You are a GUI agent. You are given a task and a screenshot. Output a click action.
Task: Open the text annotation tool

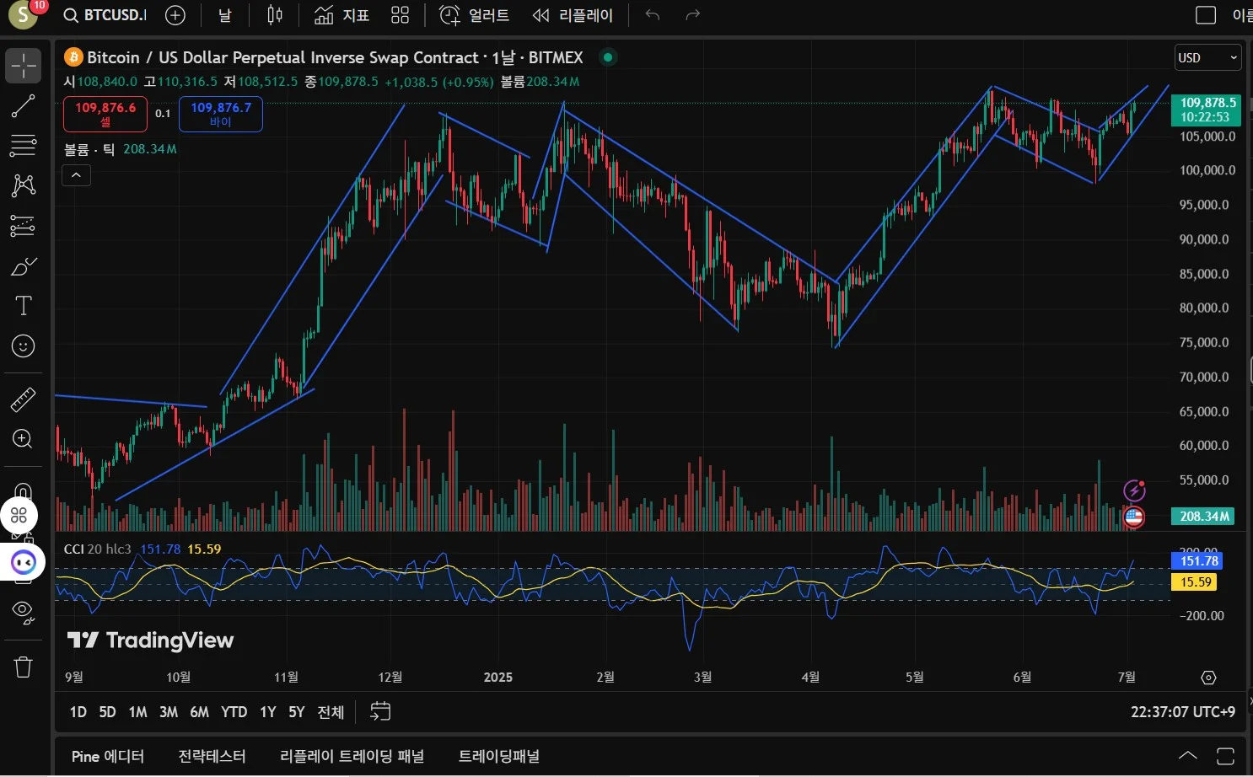(23, 306)
